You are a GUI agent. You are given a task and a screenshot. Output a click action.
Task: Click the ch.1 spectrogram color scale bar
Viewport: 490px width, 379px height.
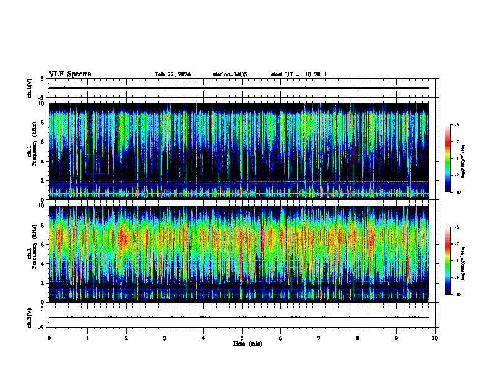447,159
